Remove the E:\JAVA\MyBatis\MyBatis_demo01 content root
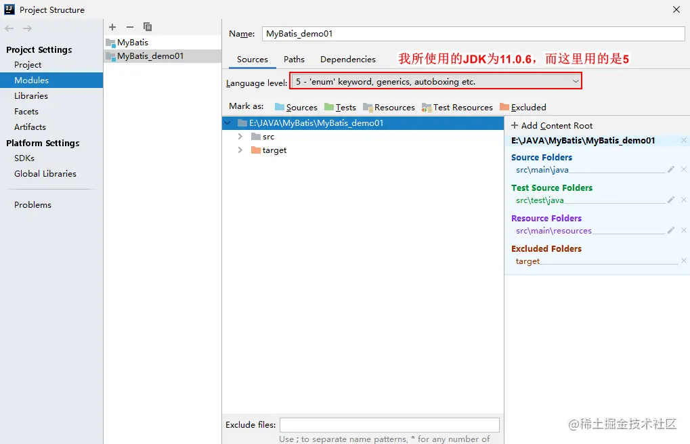This screenshot has height=444, width=690. click(x=683, y=140)
